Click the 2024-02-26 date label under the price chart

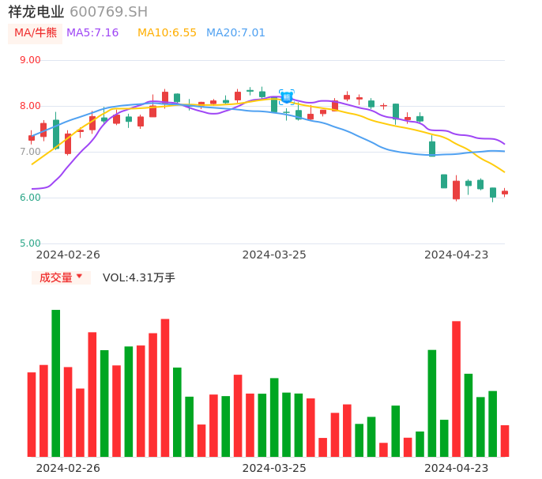click(x=69, y=255)
